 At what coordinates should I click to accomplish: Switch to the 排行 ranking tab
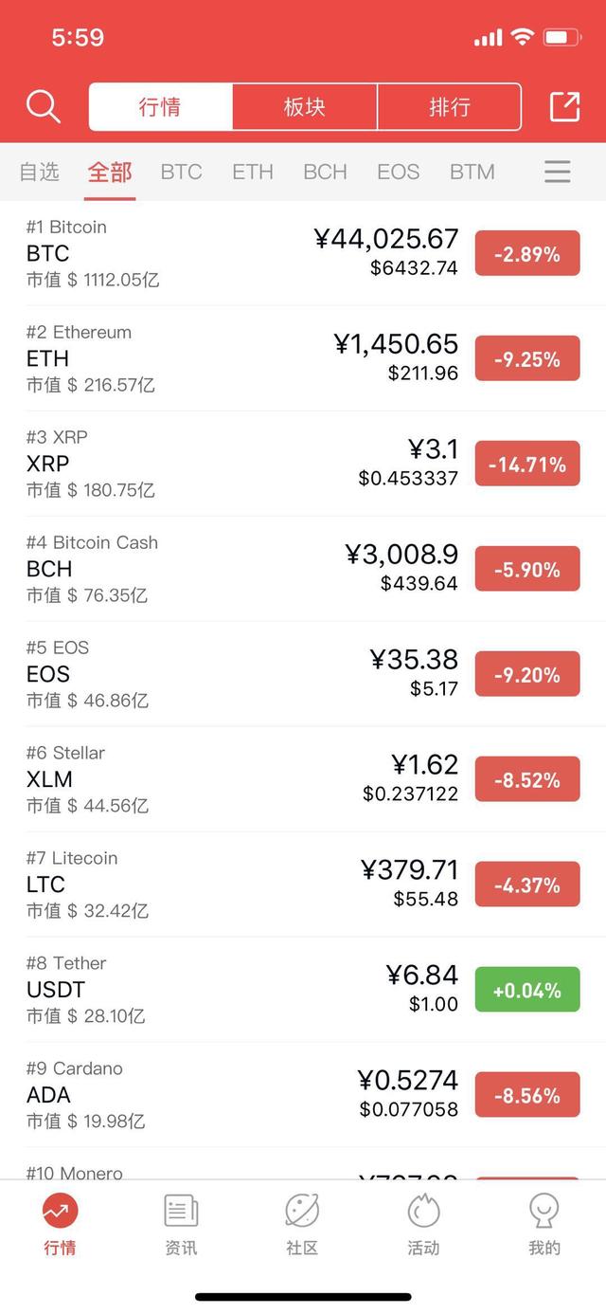coord(448,107)
